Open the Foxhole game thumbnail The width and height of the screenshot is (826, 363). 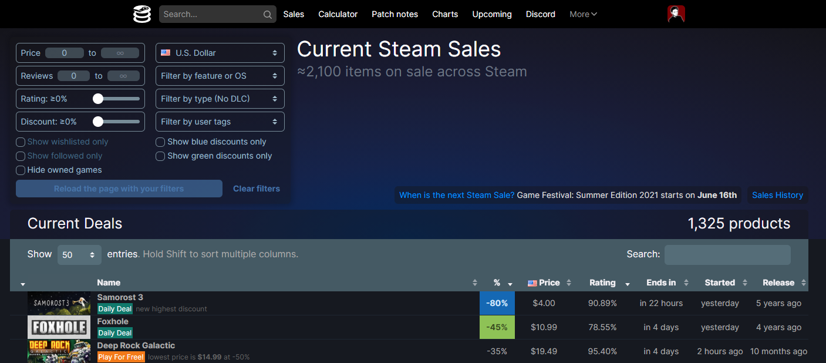pos(59,327)
